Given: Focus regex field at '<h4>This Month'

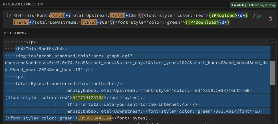Looking at the screenshot, I should point(32,15).
